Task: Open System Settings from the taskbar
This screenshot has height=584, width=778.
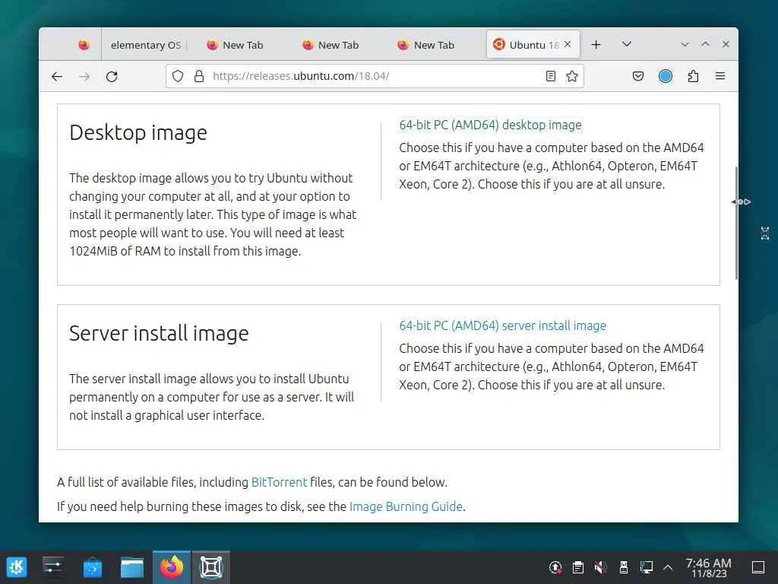Action: click(x=52, y=567)
